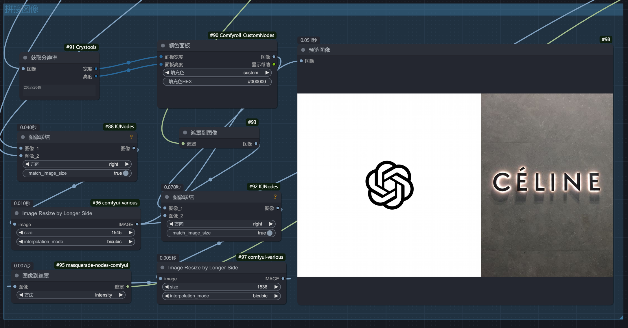Viewport: 628px width, 328px height.
Task: Click the #96 comfyui-various badge
Action: tap(115, 203)
